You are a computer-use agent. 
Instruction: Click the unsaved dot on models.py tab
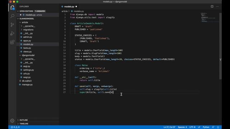tap(76, 6)
